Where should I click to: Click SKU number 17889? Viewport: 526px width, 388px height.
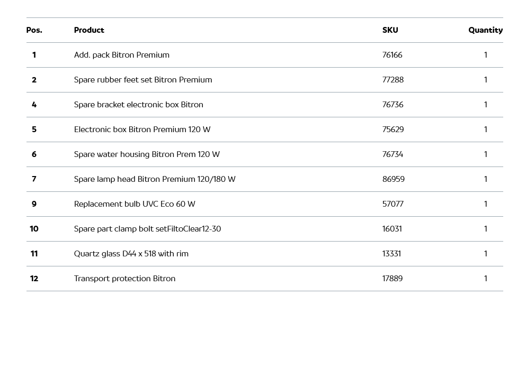[393, 279]
